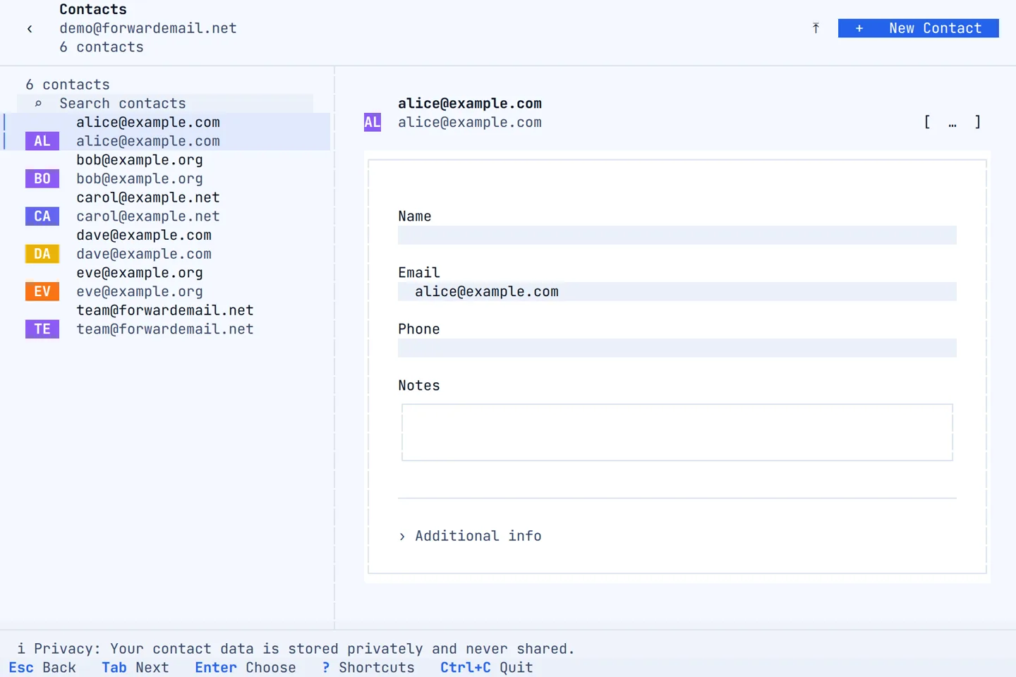This screenshot has width=1016, height=677.
Task: Click into the Phone field
Action: (x=677, y=348)
